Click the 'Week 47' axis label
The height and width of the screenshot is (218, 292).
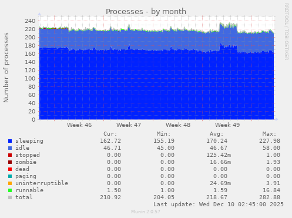click(129, 125)
